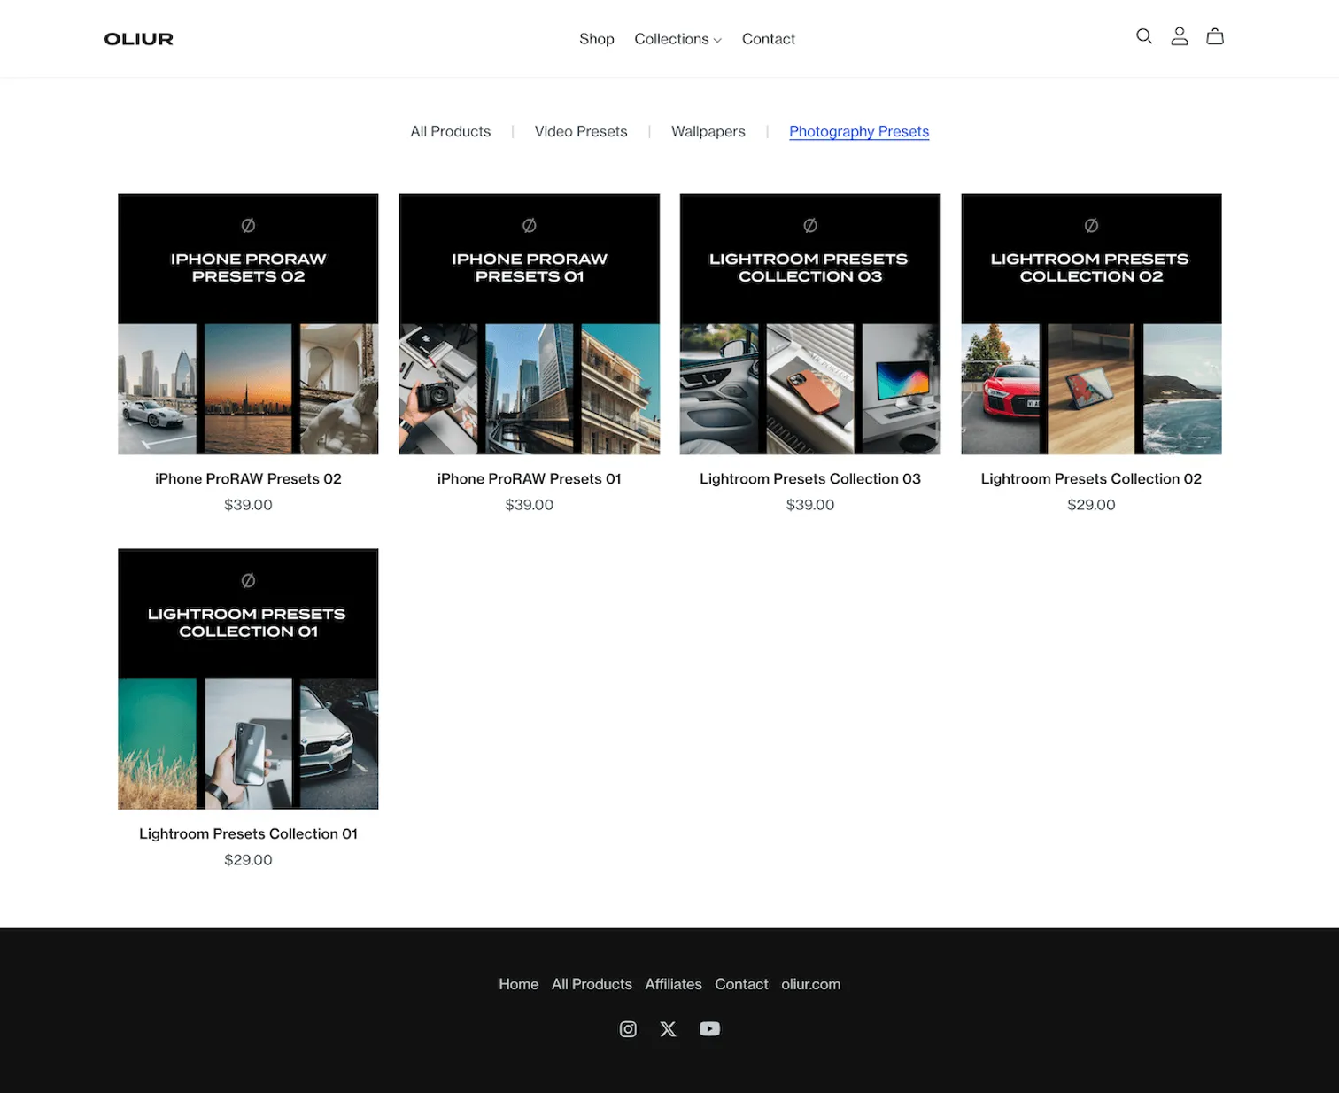Click the Lightroom Presets Collection 03 product image
Image resolution: width=1339 pixels, height=1093 pixels.
(809, 323)
